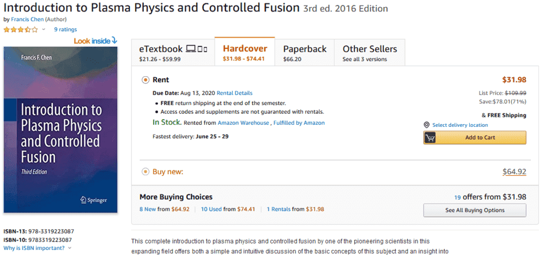
Task: Expand the star ratings dropdown chevron
Action: click(x=44, y=29)
